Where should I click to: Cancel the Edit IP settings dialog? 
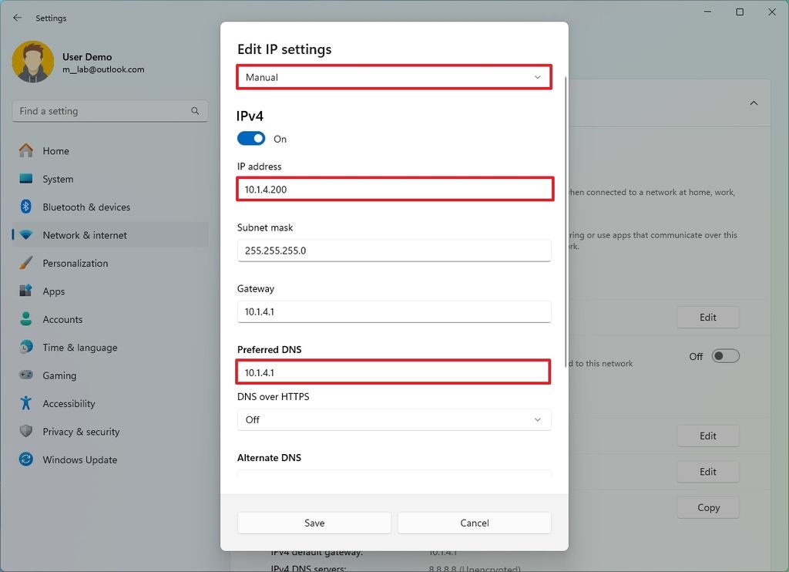coord(474,523)
